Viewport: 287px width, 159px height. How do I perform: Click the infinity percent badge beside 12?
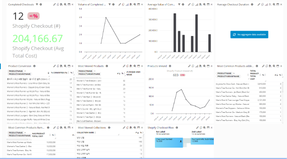click(x=34, y=16)
